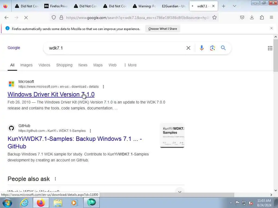Select the Images search tab
Screen dimensions: 278x208
point(26,65)
